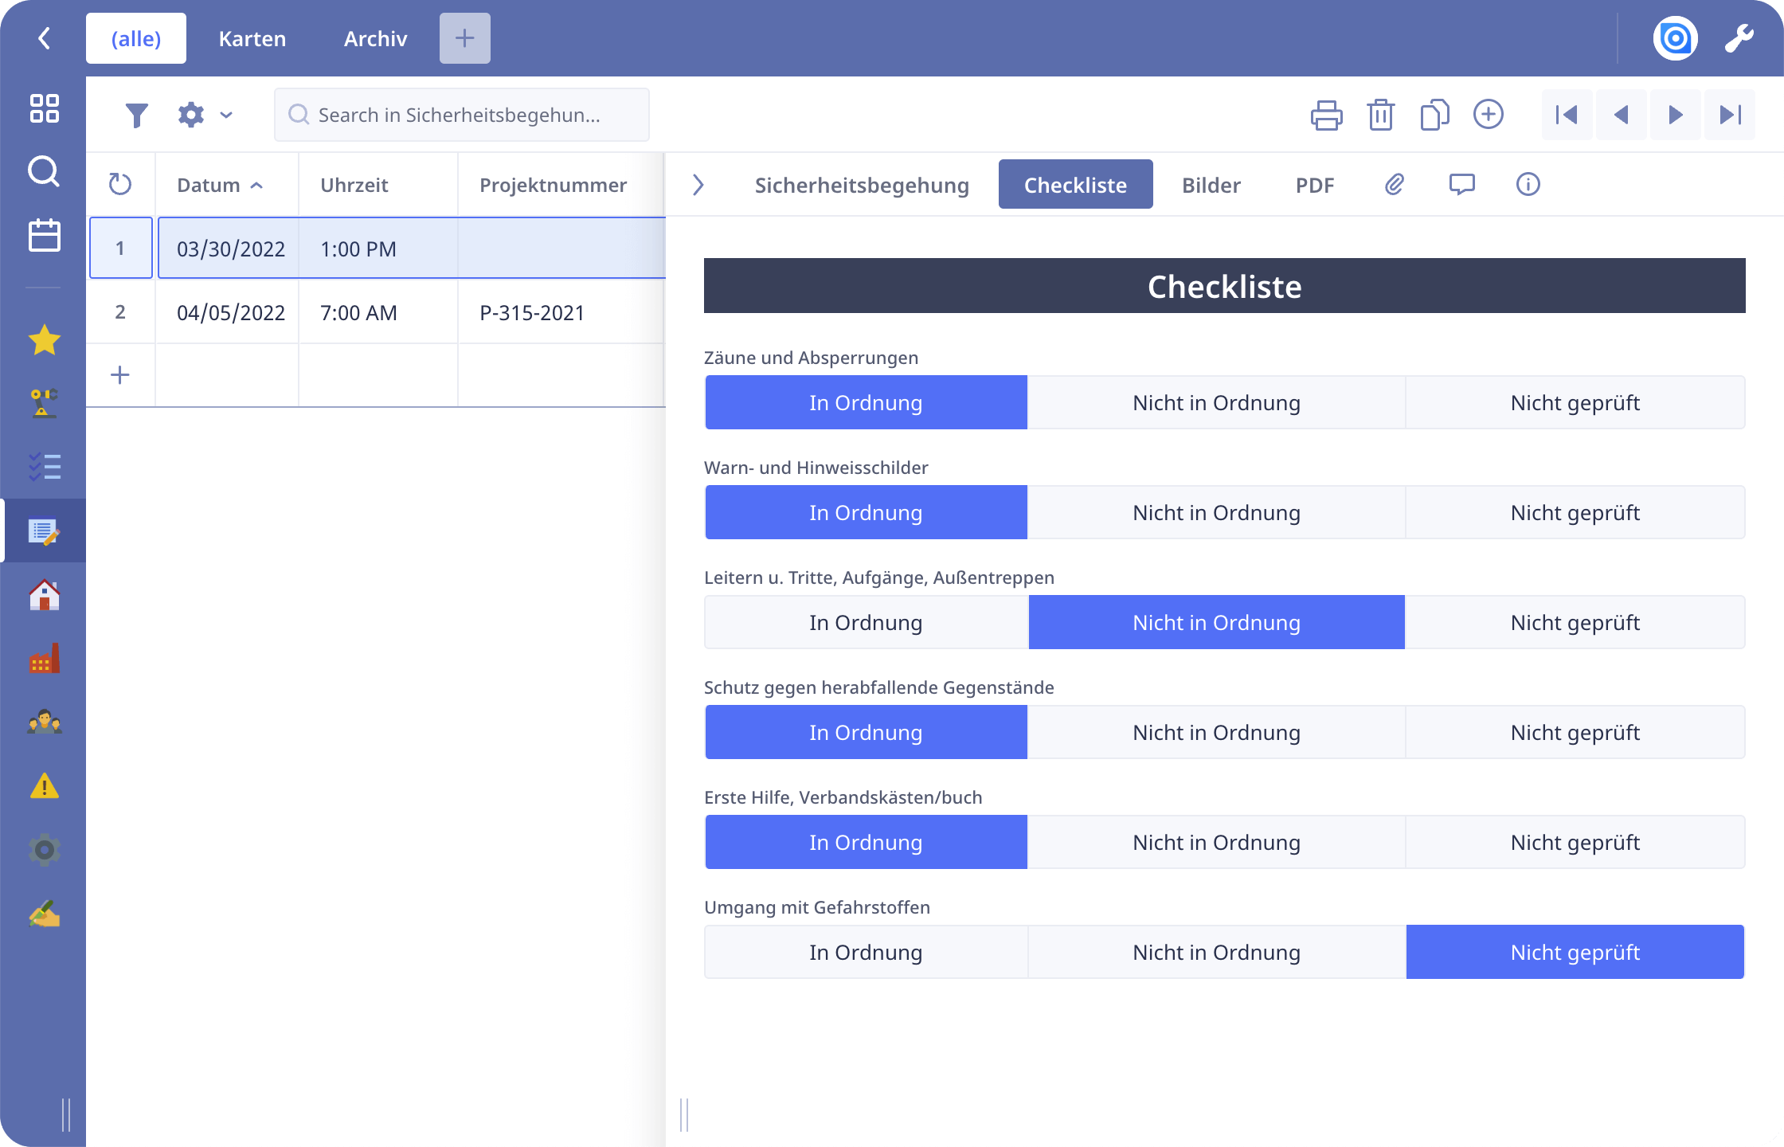
Task: Go to the previous record
Action: [x=1621, y=115]
